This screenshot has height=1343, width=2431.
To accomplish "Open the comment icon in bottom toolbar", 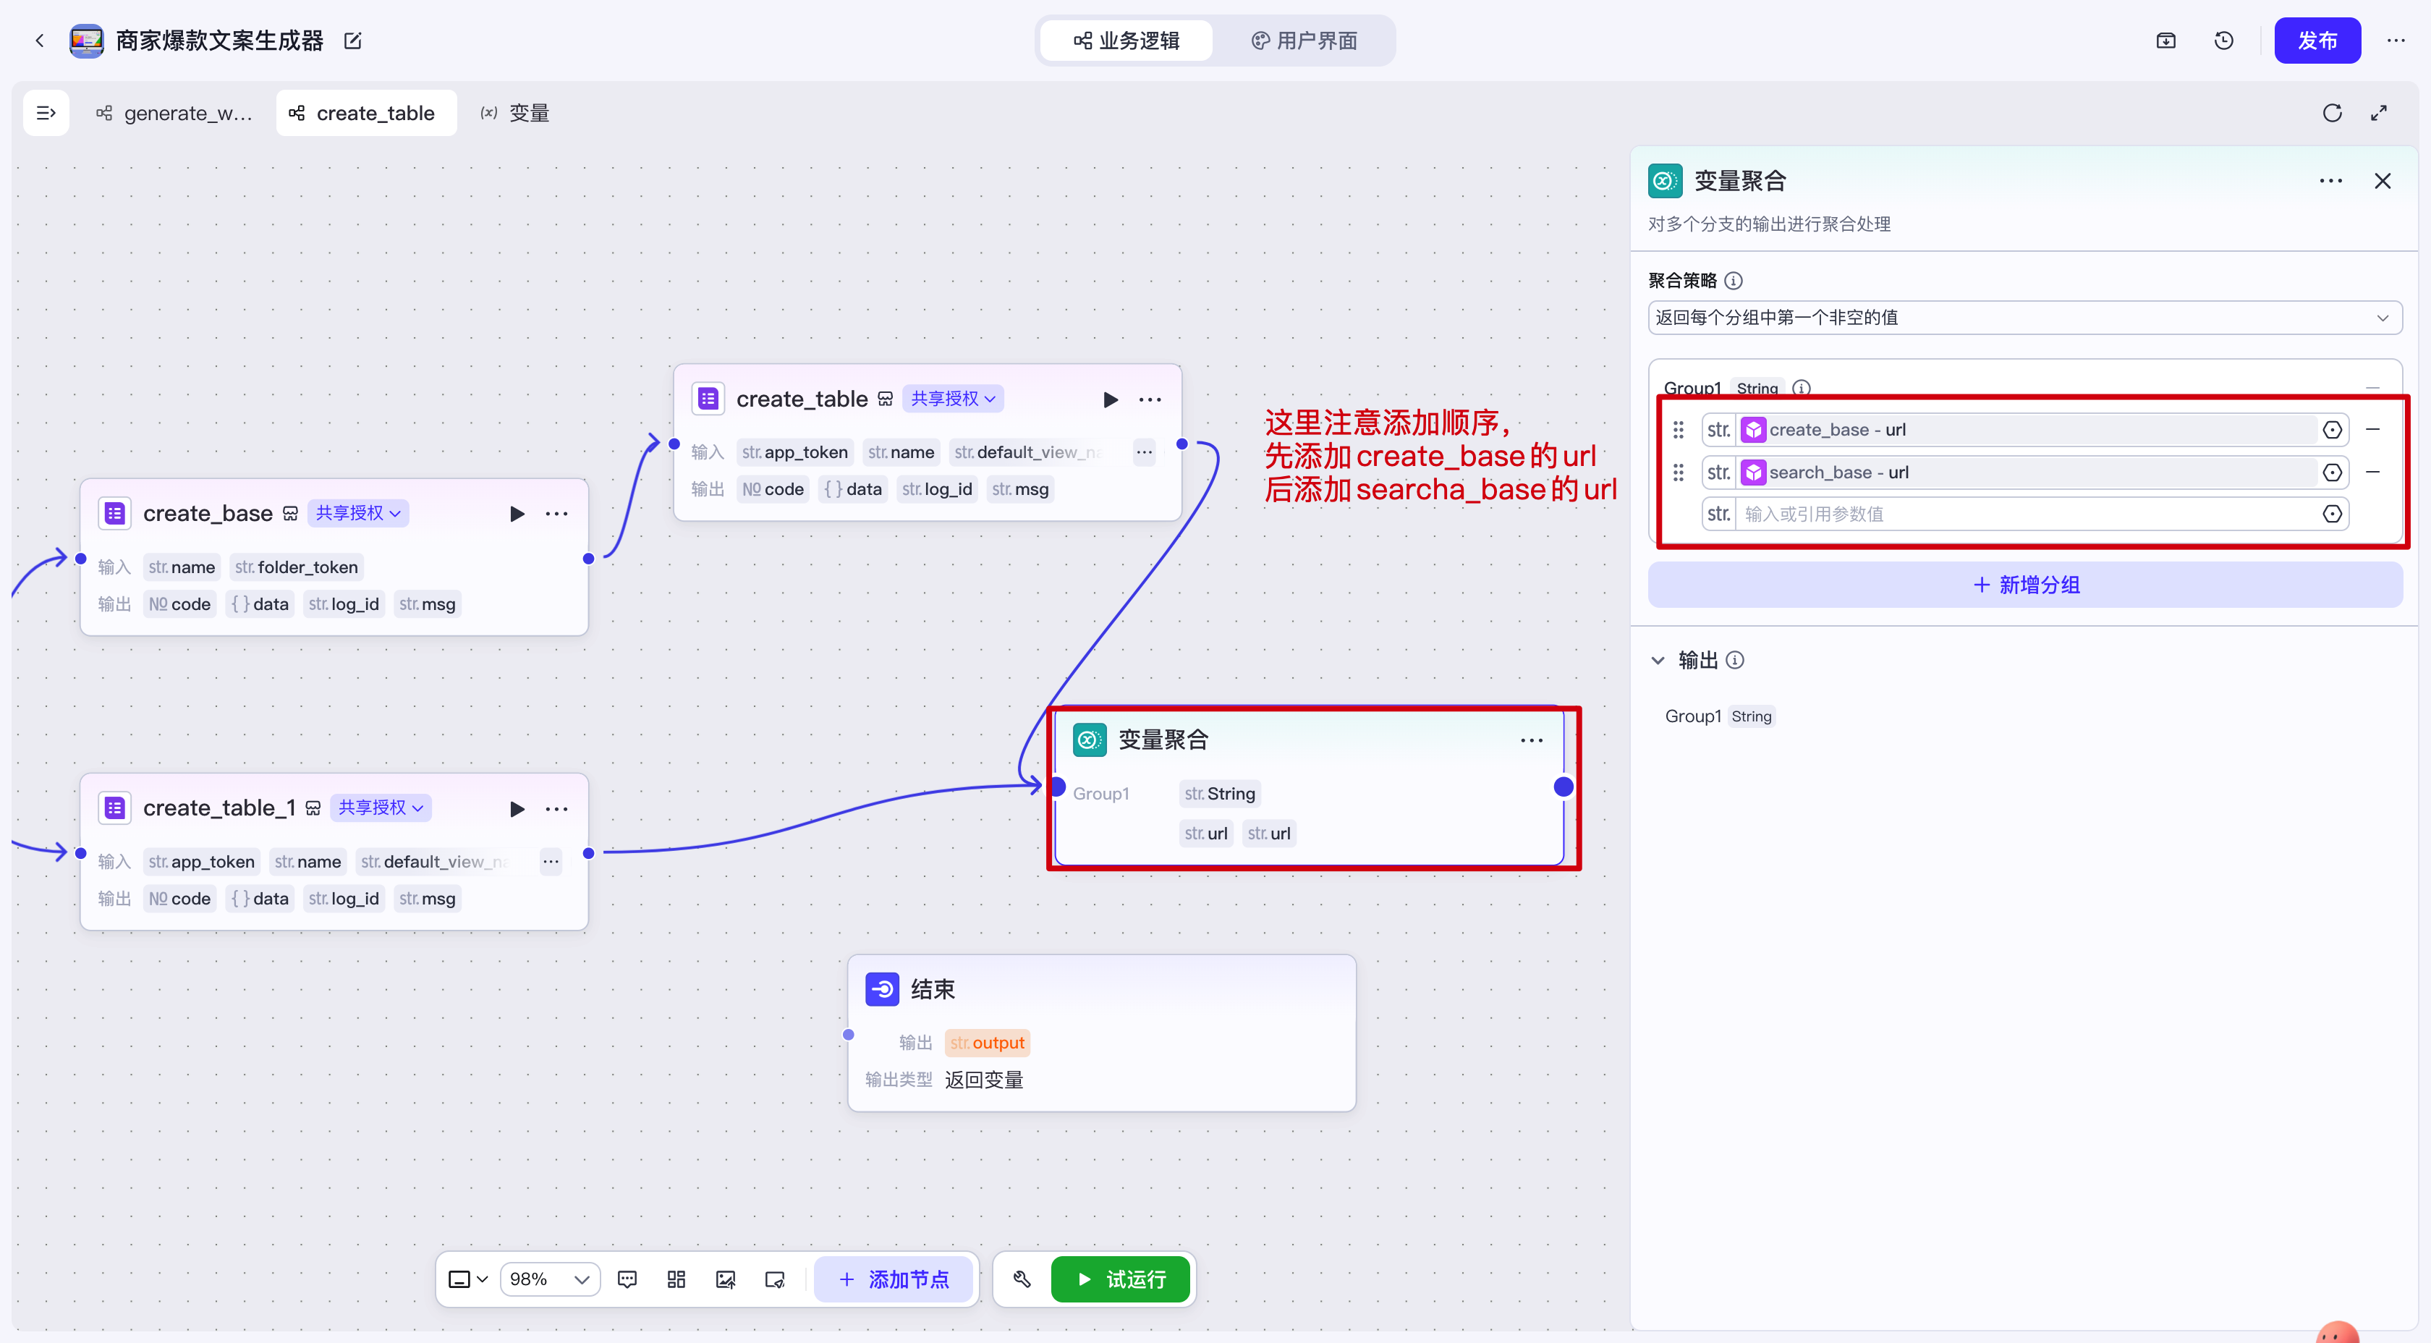I will (x=627, y=1279).
